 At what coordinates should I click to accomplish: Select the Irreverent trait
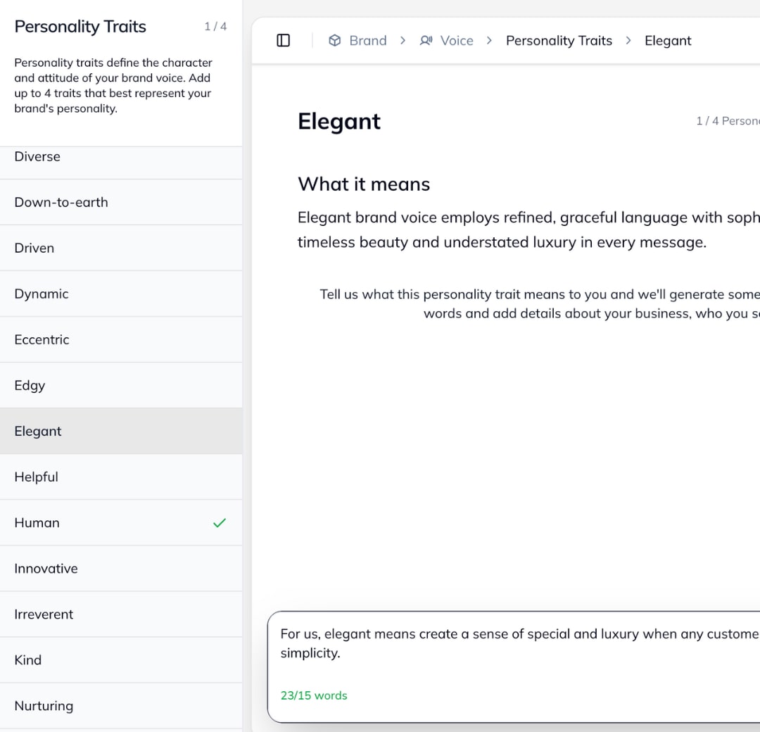pyautogui.click(x=44, y=614)
